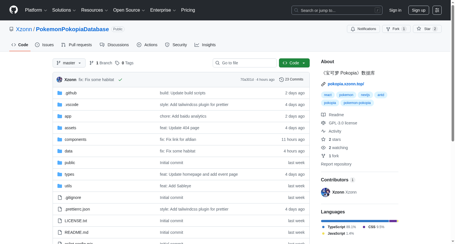Expand the Solutions menu
This screenshot has width=455, height=244.
[x=64, y=10]
